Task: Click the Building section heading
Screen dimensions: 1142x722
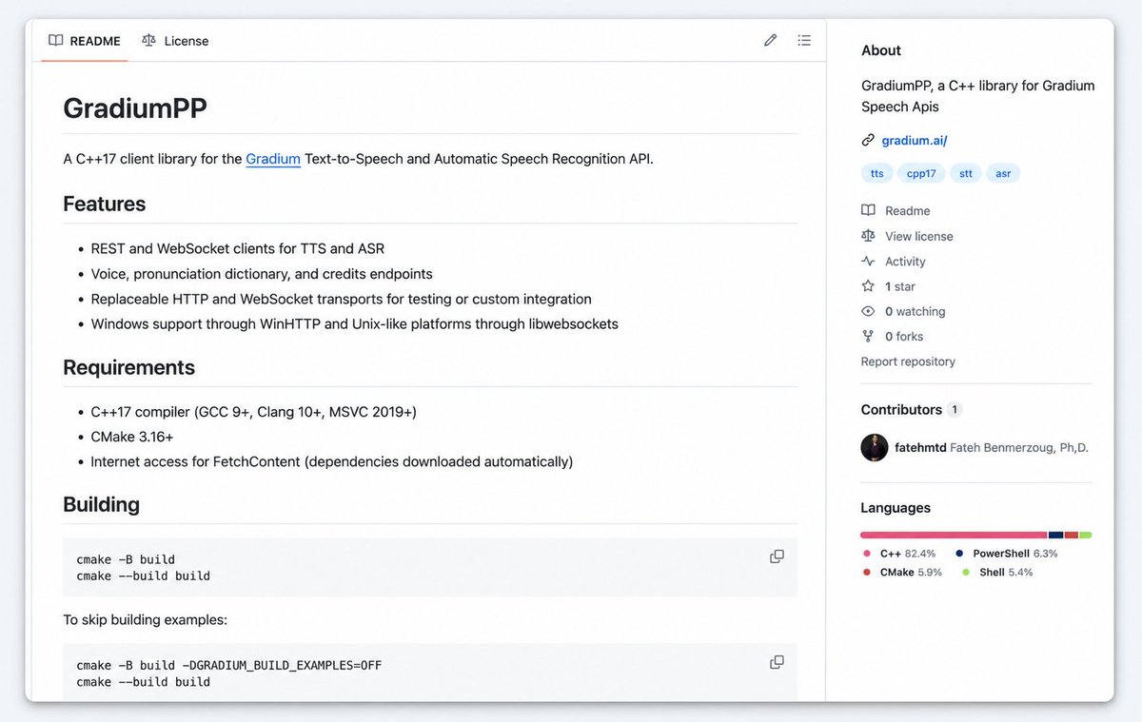Action: [102, 505]
